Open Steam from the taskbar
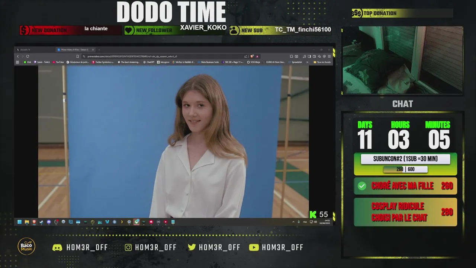This screenshot has width=476, height=268. click(x=41, y=222)
